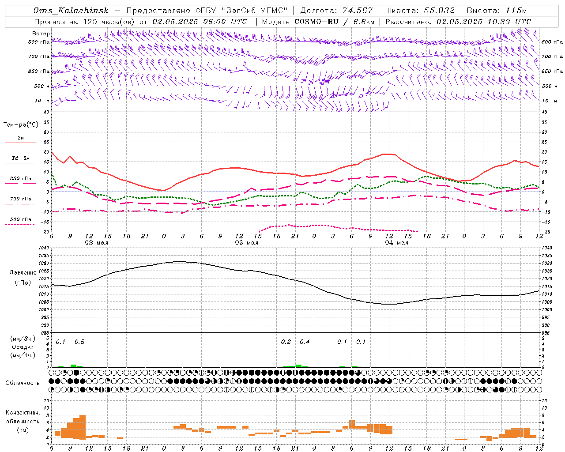Viewport: 565px width, 452px height.
Task: Select the Рассчитано: 02.05.2025 10:39 UTC text
Action: (x=458, y=22)
